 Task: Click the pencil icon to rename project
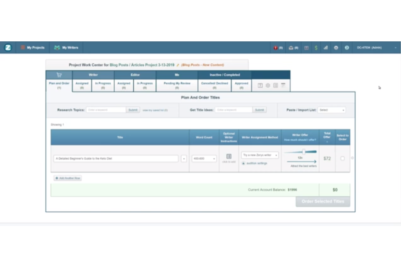click(x=178, y=65)
